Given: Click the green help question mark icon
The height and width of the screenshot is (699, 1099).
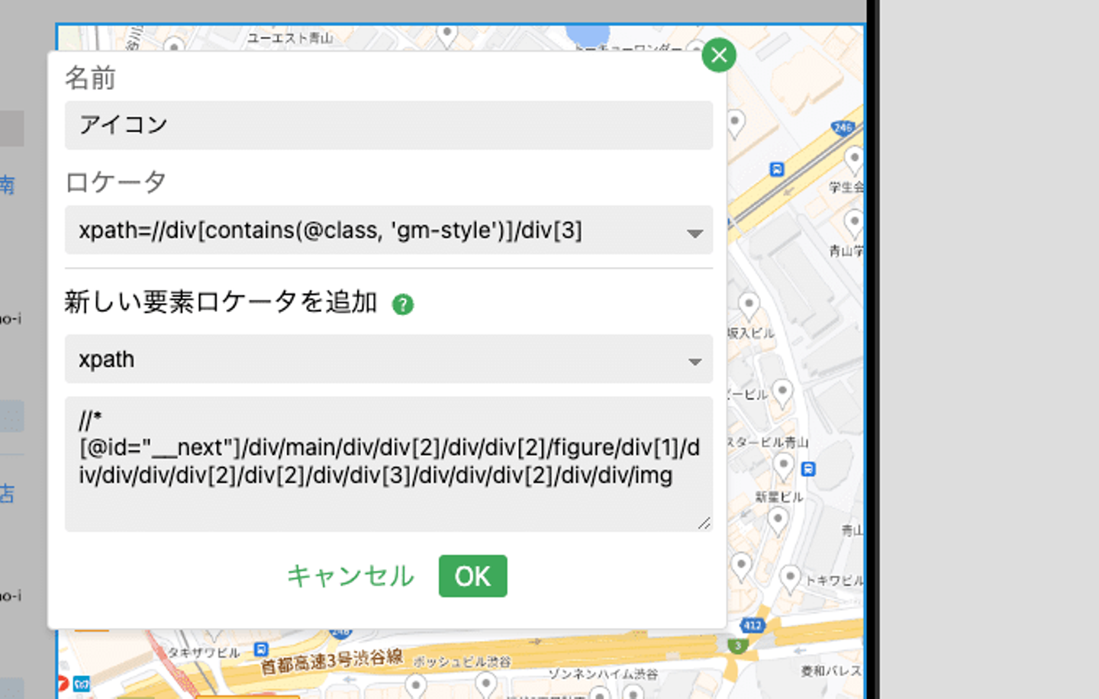Looking at the screenshot, I should (x=403, y=304).
